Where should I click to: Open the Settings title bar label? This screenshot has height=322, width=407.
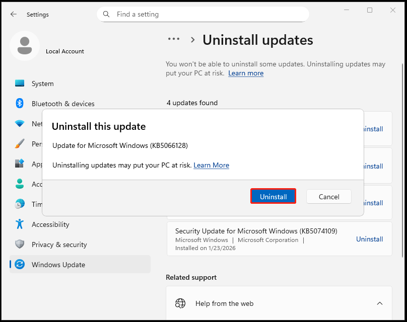(x=37, y=15)
